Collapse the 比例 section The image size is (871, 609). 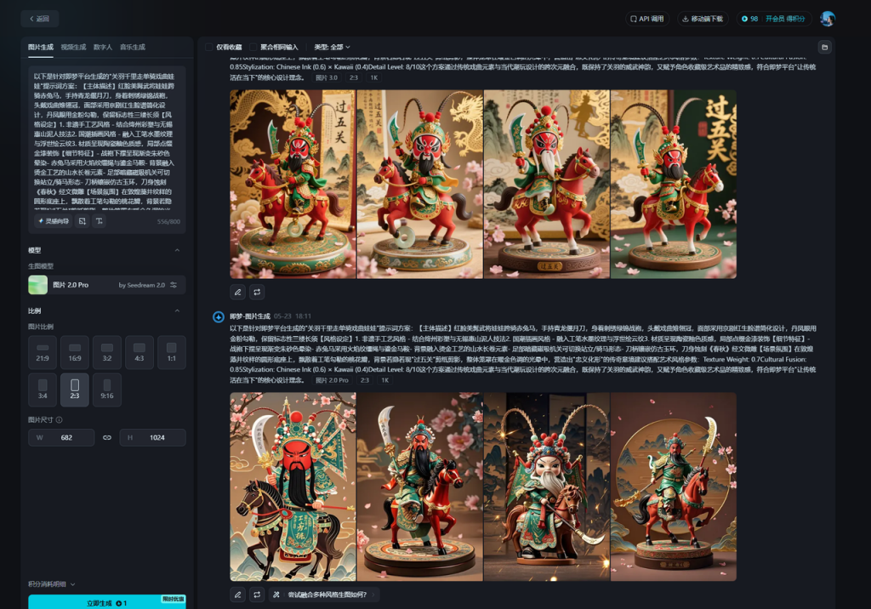(x=177, y=310)
